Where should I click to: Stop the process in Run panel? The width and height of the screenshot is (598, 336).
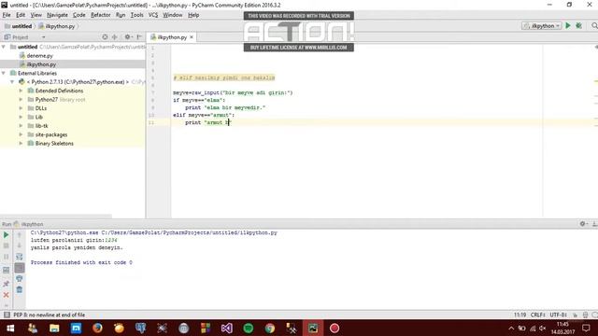[x=7, y=245]
